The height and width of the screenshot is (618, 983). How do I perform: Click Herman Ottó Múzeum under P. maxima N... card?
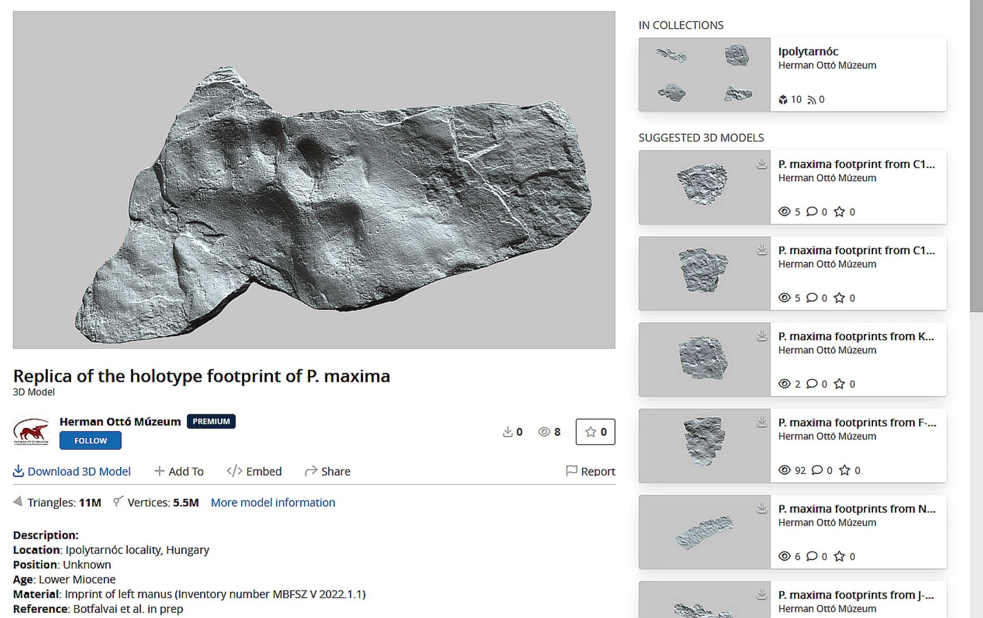coord(827,522)
